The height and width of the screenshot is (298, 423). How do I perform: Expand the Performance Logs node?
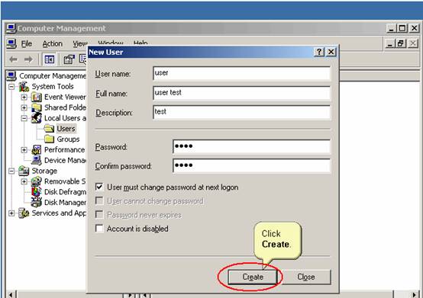(x=24, y=150)
